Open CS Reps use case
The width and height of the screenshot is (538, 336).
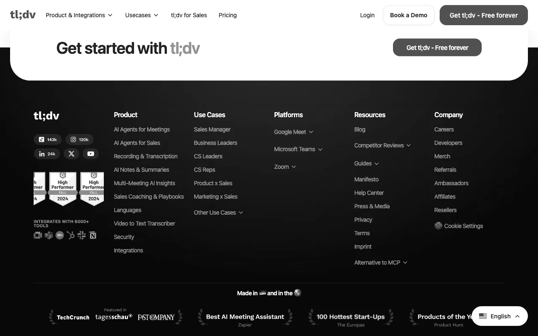(205, 170)
